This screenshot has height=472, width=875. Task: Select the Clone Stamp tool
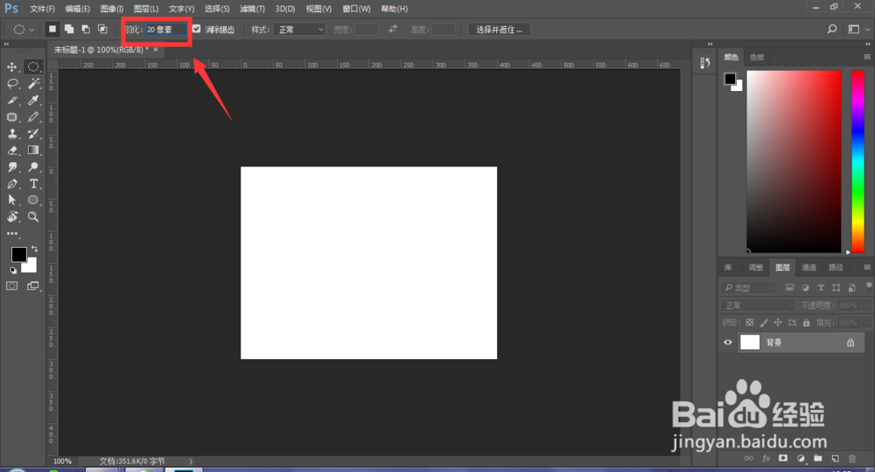click(11, 134)
